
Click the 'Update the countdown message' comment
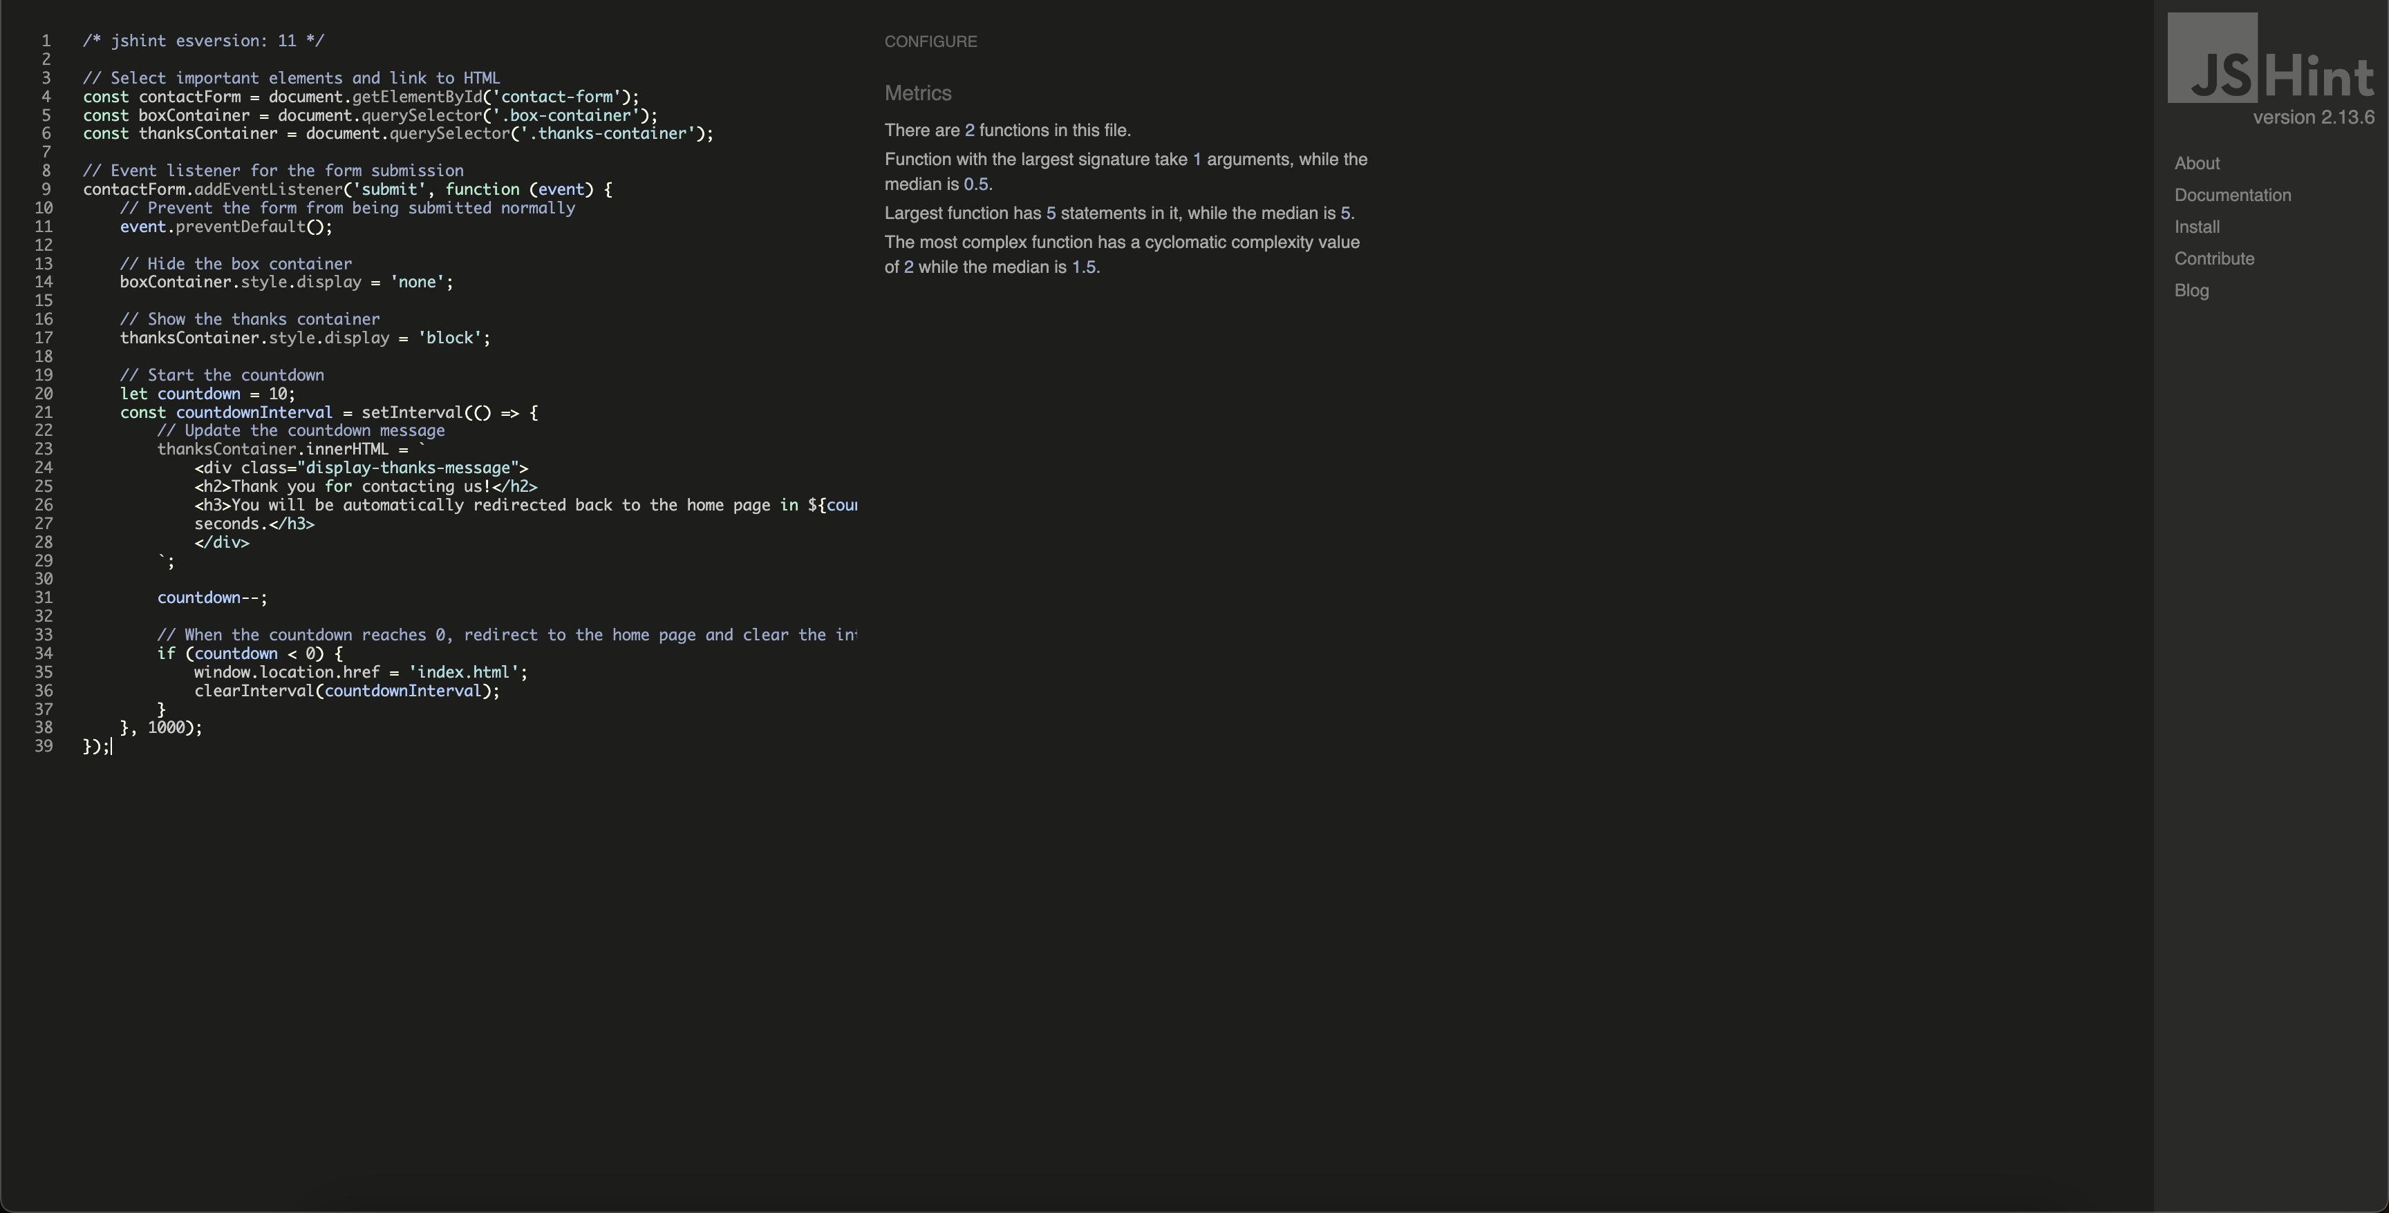click(301, 430)
